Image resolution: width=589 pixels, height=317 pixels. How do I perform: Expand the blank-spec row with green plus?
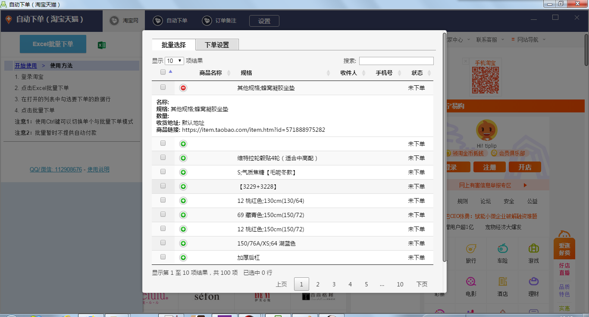coord(183,144)
